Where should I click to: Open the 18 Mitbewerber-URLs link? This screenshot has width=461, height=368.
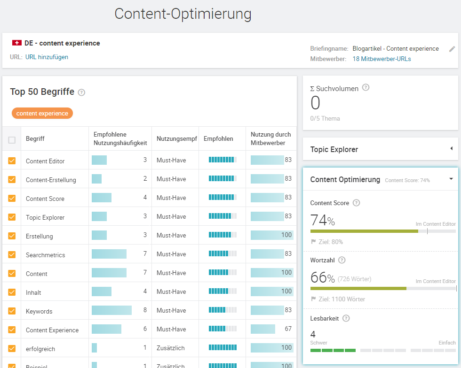pos(382,59)
